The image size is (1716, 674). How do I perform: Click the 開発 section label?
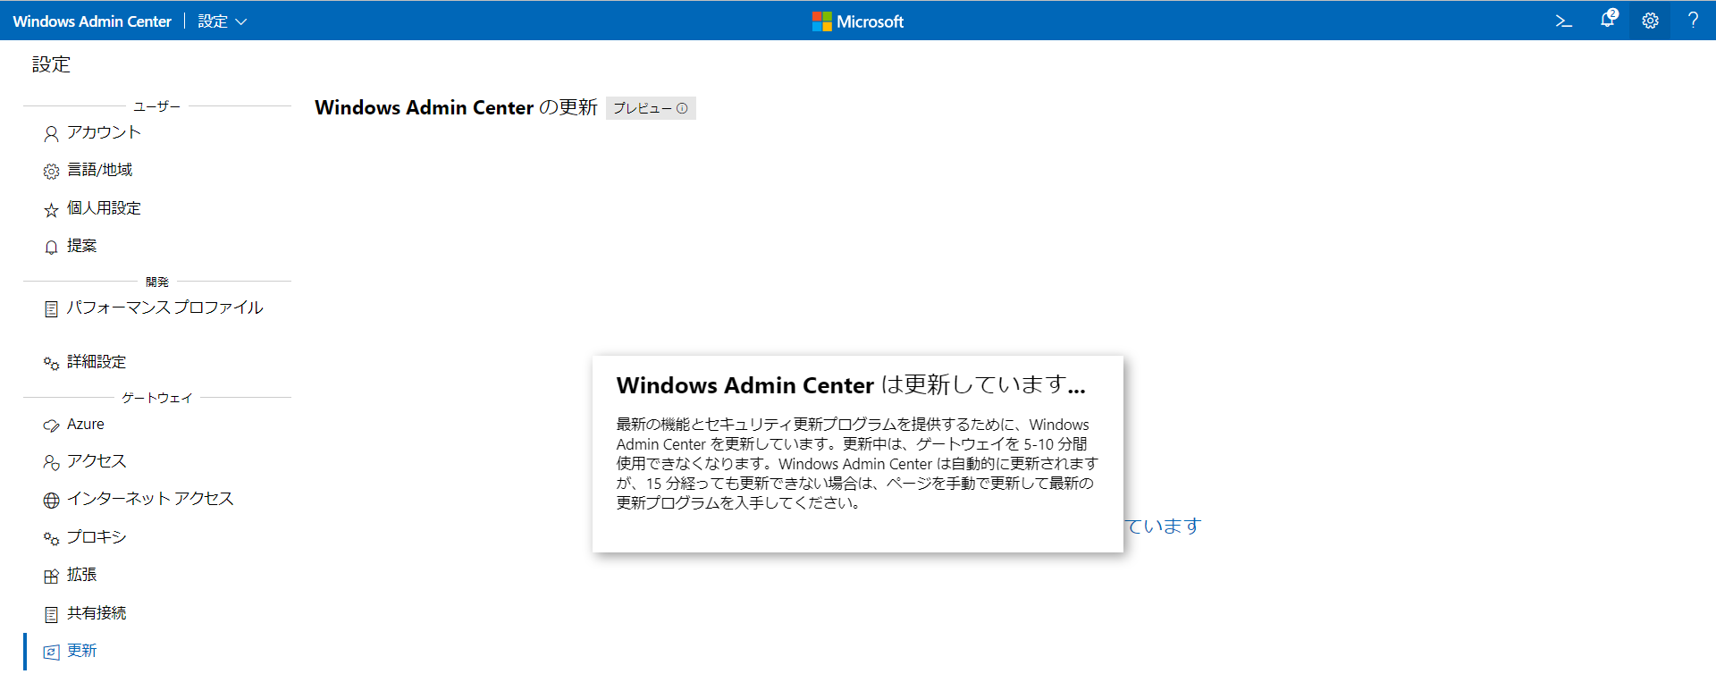click(157, 282)
